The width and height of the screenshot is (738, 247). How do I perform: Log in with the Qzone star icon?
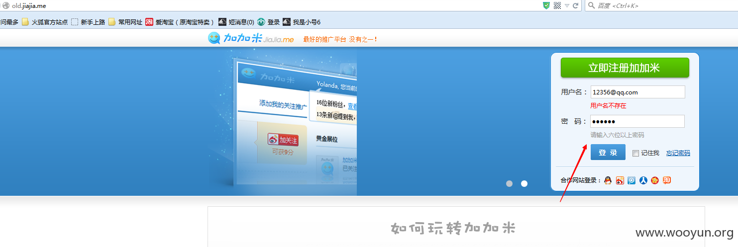(x=655, y=180)
